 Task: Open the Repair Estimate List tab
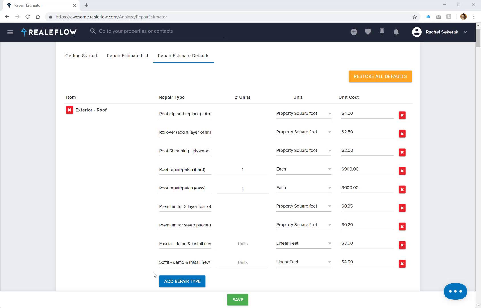click(127, 56)
